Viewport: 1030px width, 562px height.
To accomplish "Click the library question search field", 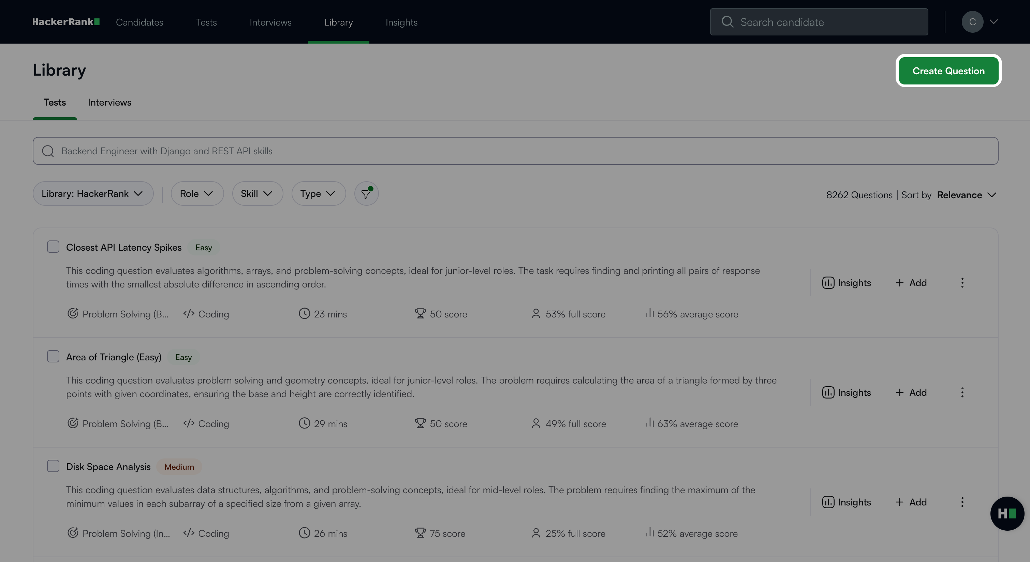I will pos(515,151).
